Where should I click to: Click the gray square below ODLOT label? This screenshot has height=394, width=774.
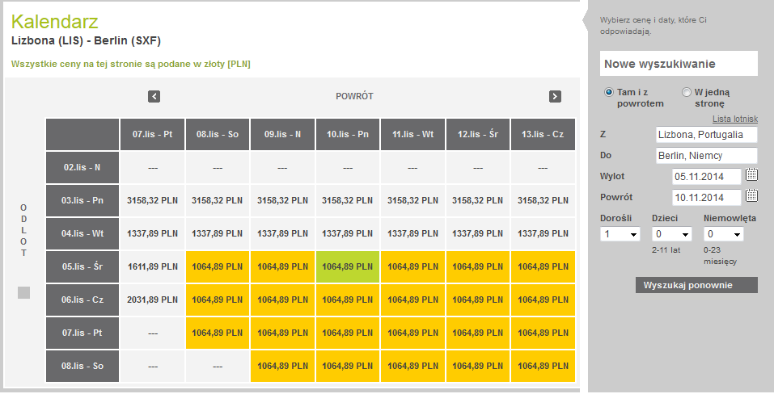[23, 292]
